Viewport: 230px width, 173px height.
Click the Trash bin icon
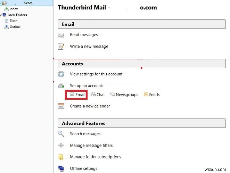tap(6, 21)
